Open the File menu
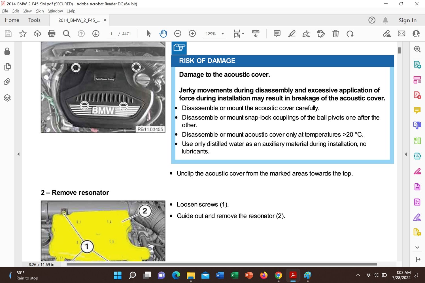Viewport: 425px width, 283px height. tap(5, 11)
